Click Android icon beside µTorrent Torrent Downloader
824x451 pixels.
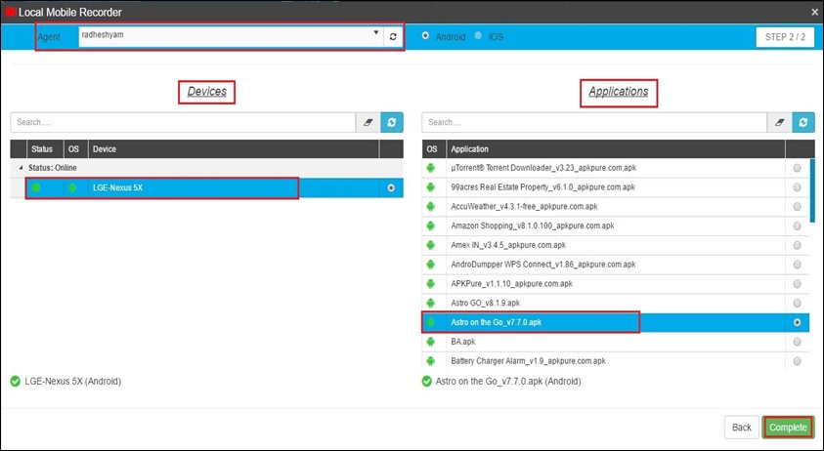coord(431,168)
